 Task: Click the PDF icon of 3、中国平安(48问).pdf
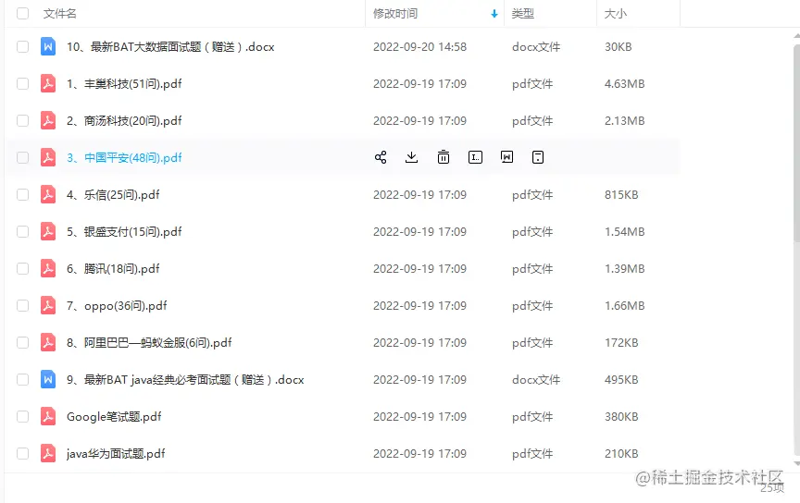pos(48,157)
